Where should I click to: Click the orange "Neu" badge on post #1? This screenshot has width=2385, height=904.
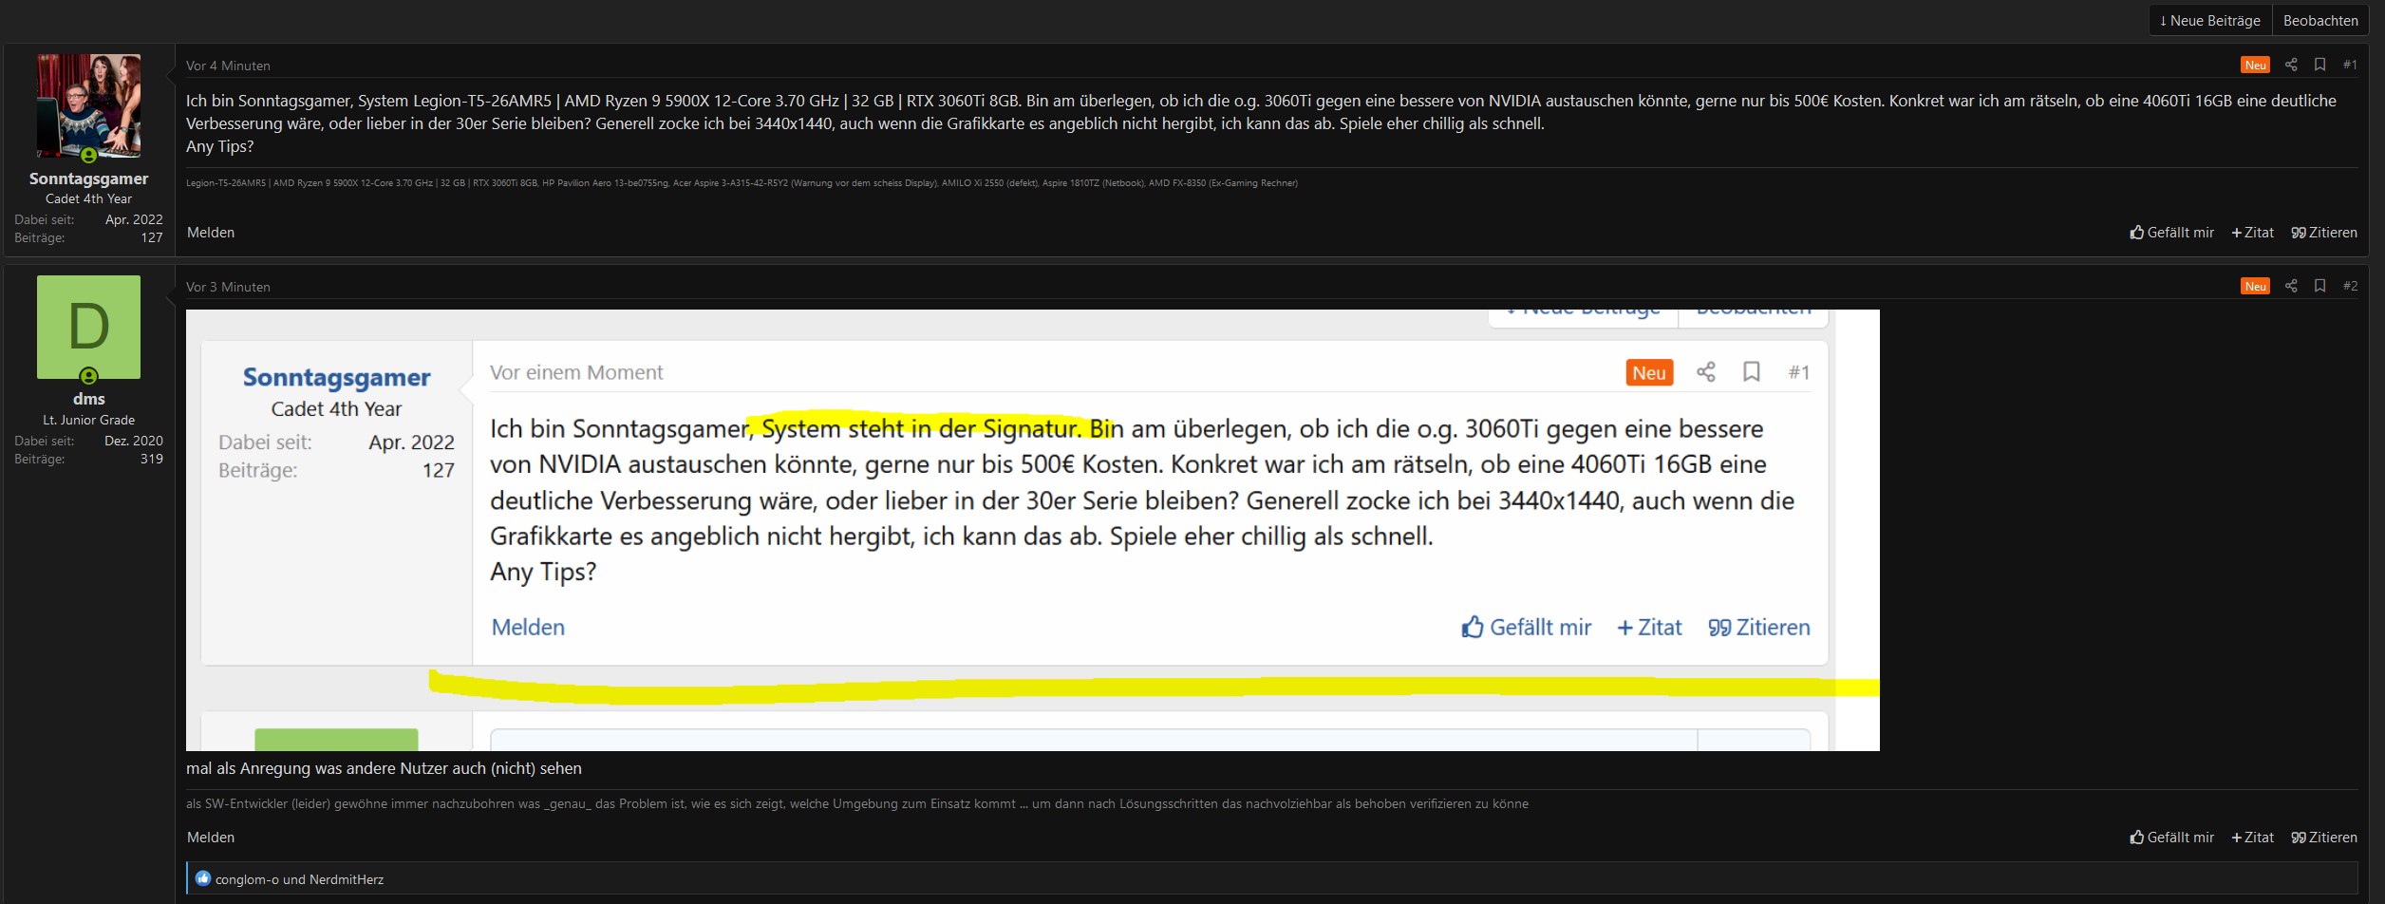pyautogui.click(x=2255, y=65)
